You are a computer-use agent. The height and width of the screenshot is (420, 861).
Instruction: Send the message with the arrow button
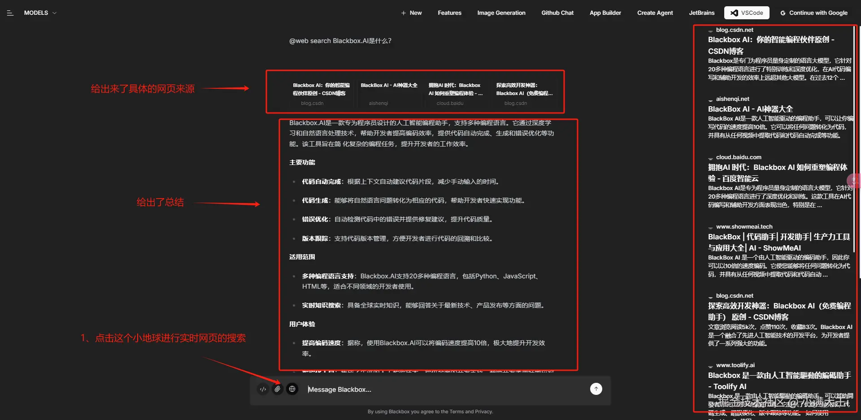[596, 389]
